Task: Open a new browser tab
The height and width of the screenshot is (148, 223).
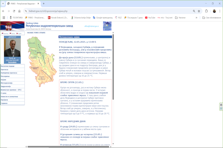Action: pos(44,3)
